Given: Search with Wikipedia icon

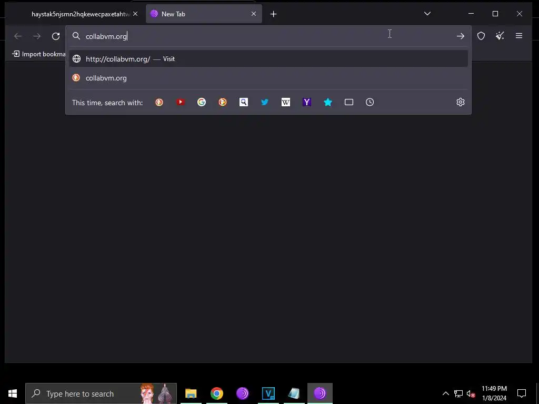Looking at the screenshot, I should tap(286, 102).
